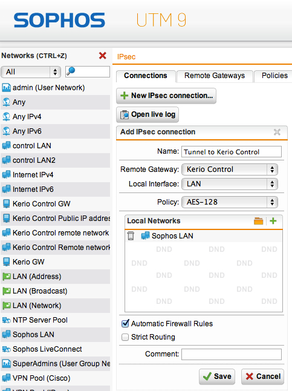
Task: Click the network search field
Action: [88, 72]
